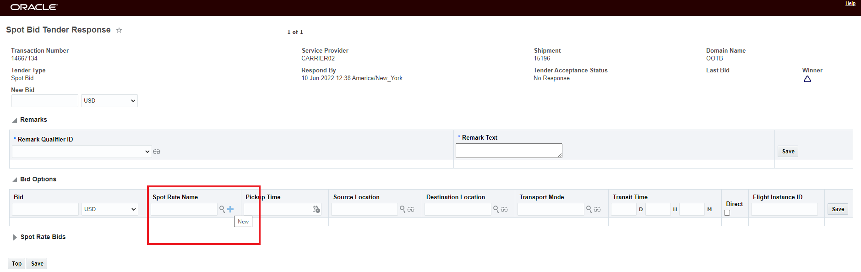Viewport: 861px width, 272px height.
Task: Focus the New Bid amount field
Action: 45,101
